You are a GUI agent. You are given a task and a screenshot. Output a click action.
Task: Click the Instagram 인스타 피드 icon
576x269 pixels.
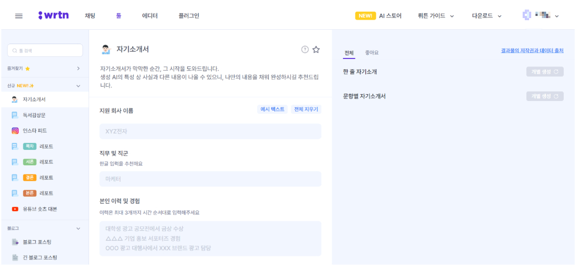(15, 131)
